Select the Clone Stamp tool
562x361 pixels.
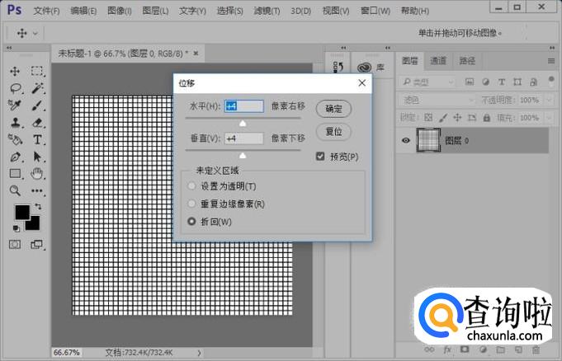tap(16, 122)
